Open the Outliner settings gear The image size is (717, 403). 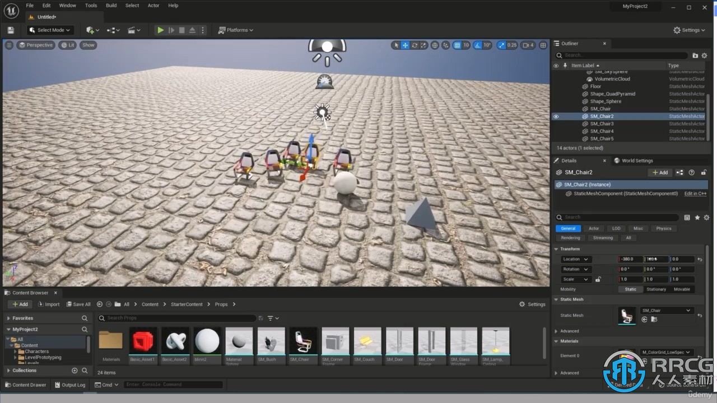click(705, 55)
